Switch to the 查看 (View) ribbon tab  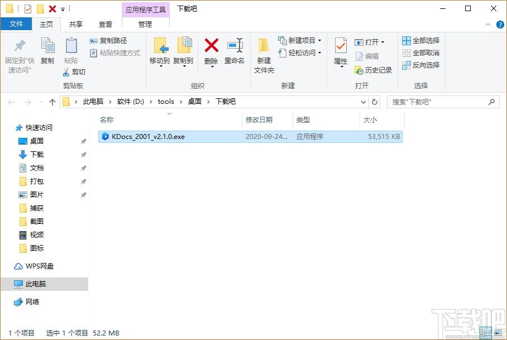(x=106, y=24)
